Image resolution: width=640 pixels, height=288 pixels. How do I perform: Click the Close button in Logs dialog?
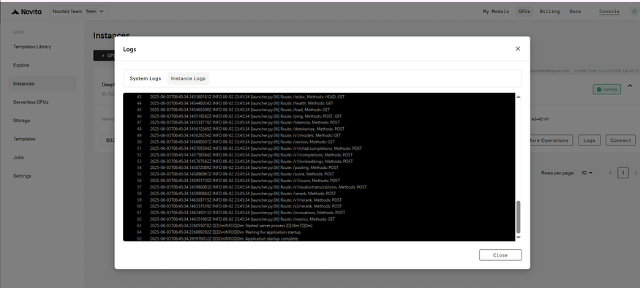click(500, 255)
